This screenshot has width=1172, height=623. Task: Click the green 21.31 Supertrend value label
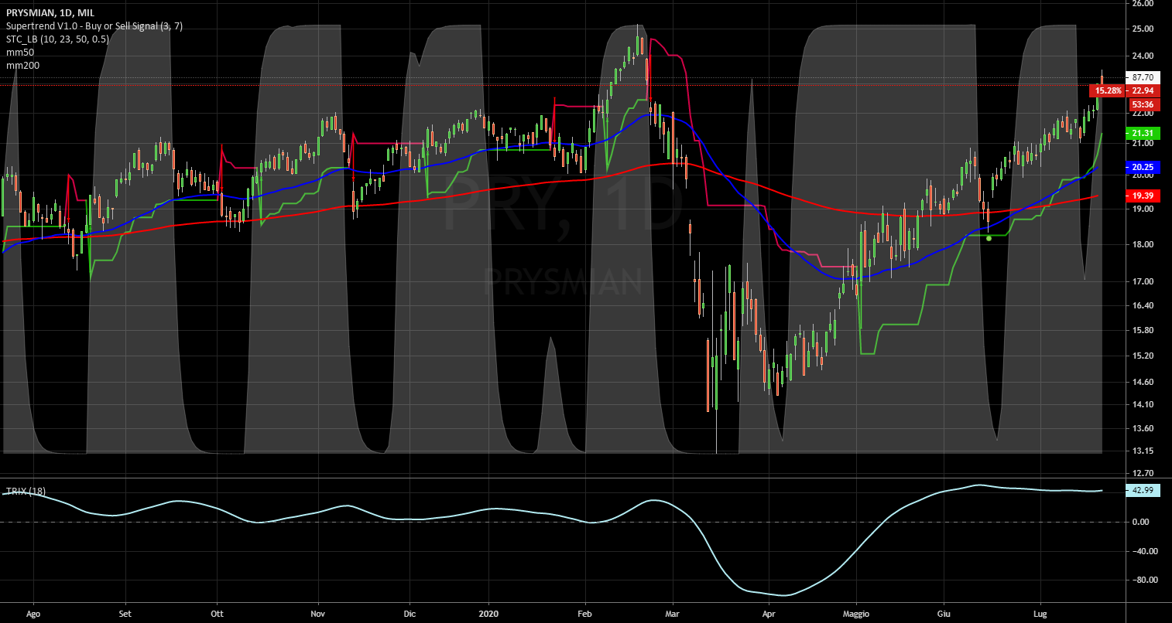pos(1142,133)
